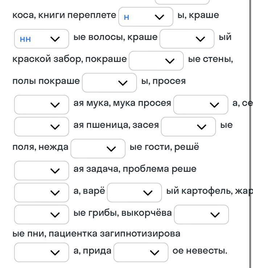Open dropdown after "пшеница, засея"

(x=188, y=127)
